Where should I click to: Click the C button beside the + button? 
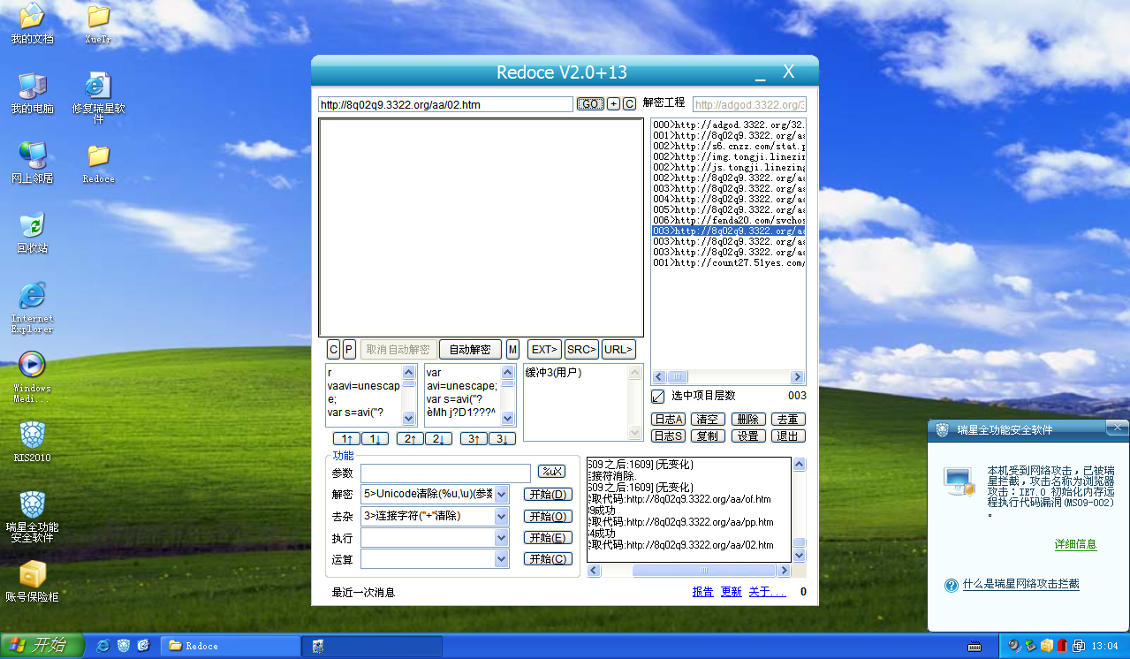(x=630, y=104)
